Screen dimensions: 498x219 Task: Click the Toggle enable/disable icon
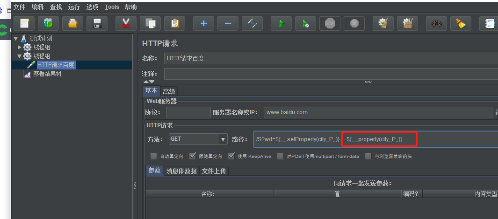pos(252,23)
